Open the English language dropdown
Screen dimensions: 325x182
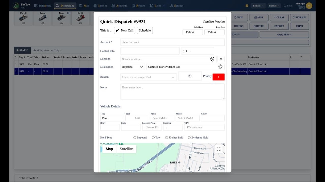258,6
